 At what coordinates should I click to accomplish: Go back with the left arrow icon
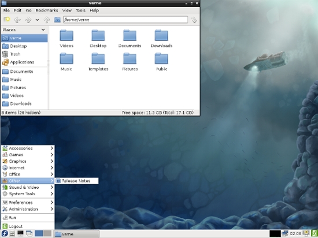tap(17, 20)
